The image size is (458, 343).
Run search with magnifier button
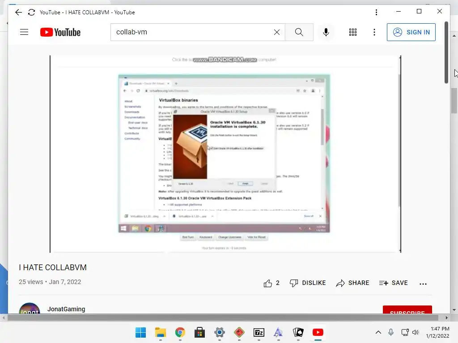pos(299,32)
